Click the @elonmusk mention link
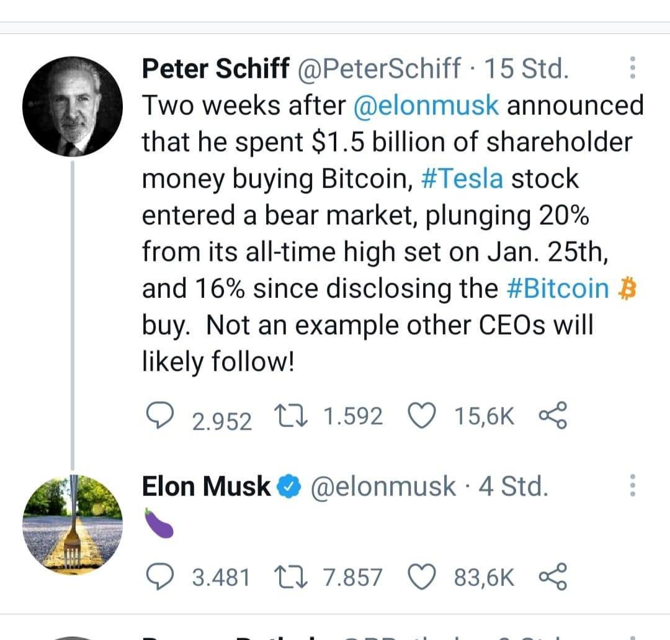 [426, 106]
